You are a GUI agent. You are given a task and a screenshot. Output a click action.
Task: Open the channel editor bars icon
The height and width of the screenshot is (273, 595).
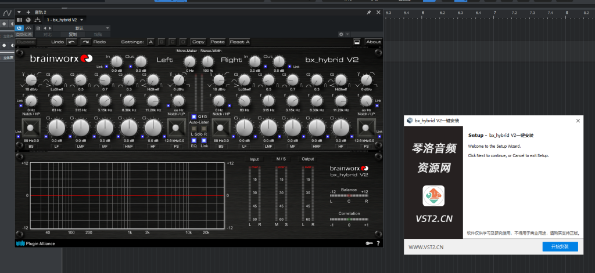pyautogui.click(x=19, y=20)
